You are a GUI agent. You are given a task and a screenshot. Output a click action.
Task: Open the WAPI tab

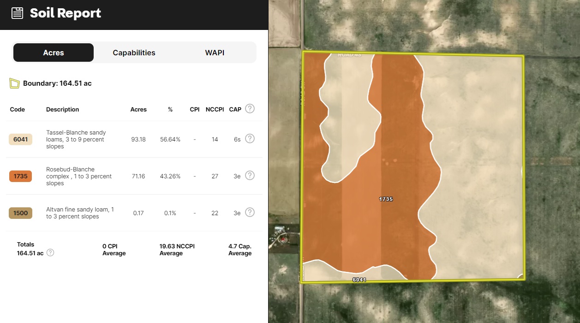pos(215,53)
